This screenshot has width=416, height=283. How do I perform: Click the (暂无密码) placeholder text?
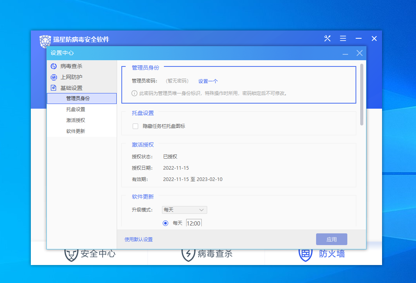pyautogui.click(x=177, y=81)
